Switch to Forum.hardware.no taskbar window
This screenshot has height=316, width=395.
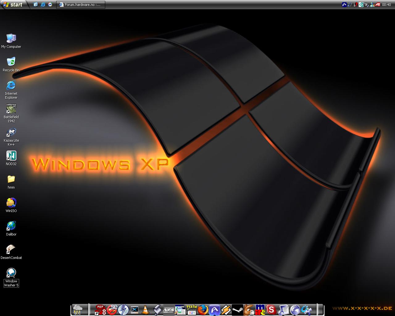[81, 5]
